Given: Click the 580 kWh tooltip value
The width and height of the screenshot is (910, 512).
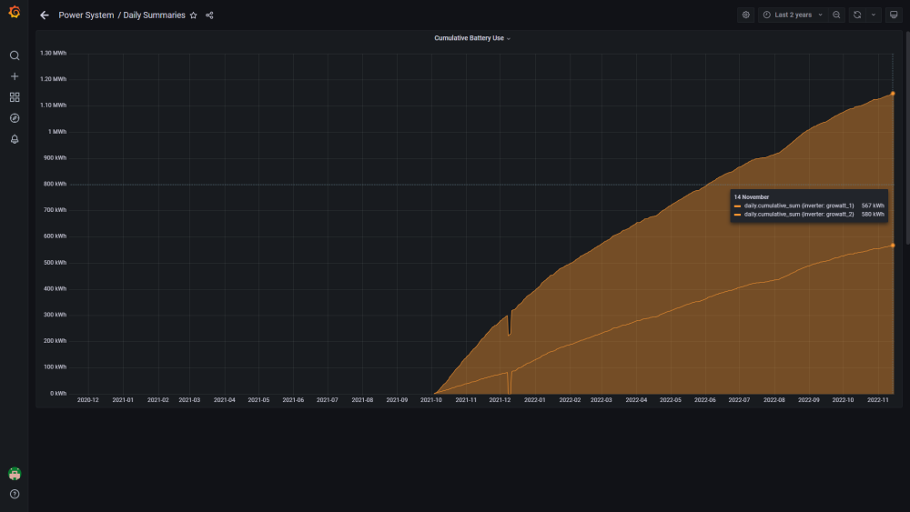Looking at the screenshot, I should click(873, 215).
